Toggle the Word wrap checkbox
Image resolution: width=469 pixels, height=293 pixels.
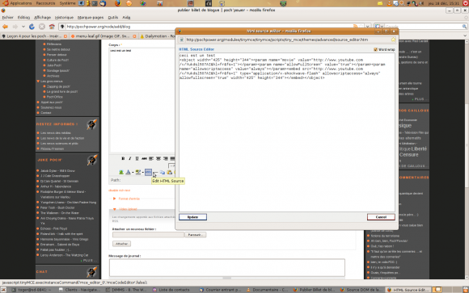pos(375,49)
